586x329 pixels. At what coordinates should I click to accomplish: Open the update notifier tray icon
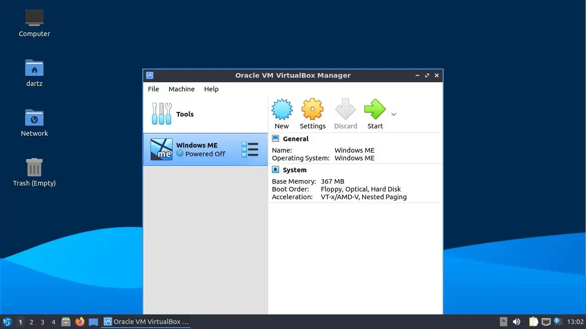pos(558,321)
